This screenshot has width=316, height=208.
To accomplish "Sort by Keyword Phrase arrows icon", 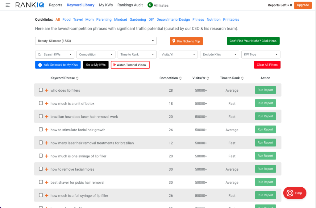I will click(77, 78).
